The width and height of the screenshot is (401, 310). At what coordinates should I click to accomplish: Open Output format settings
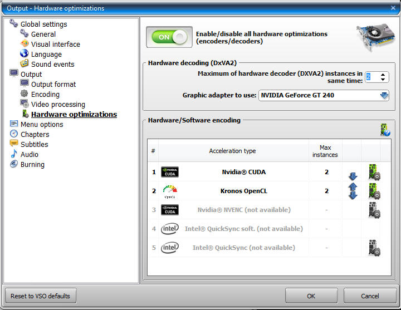(x=53, y=85)
